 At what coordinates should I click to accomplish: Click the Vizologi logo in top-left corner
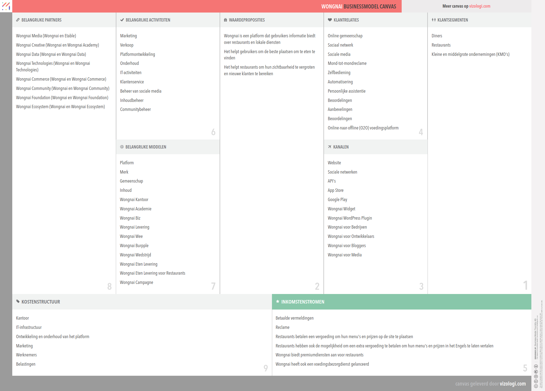pyautogui.click(x=6, y=6)
